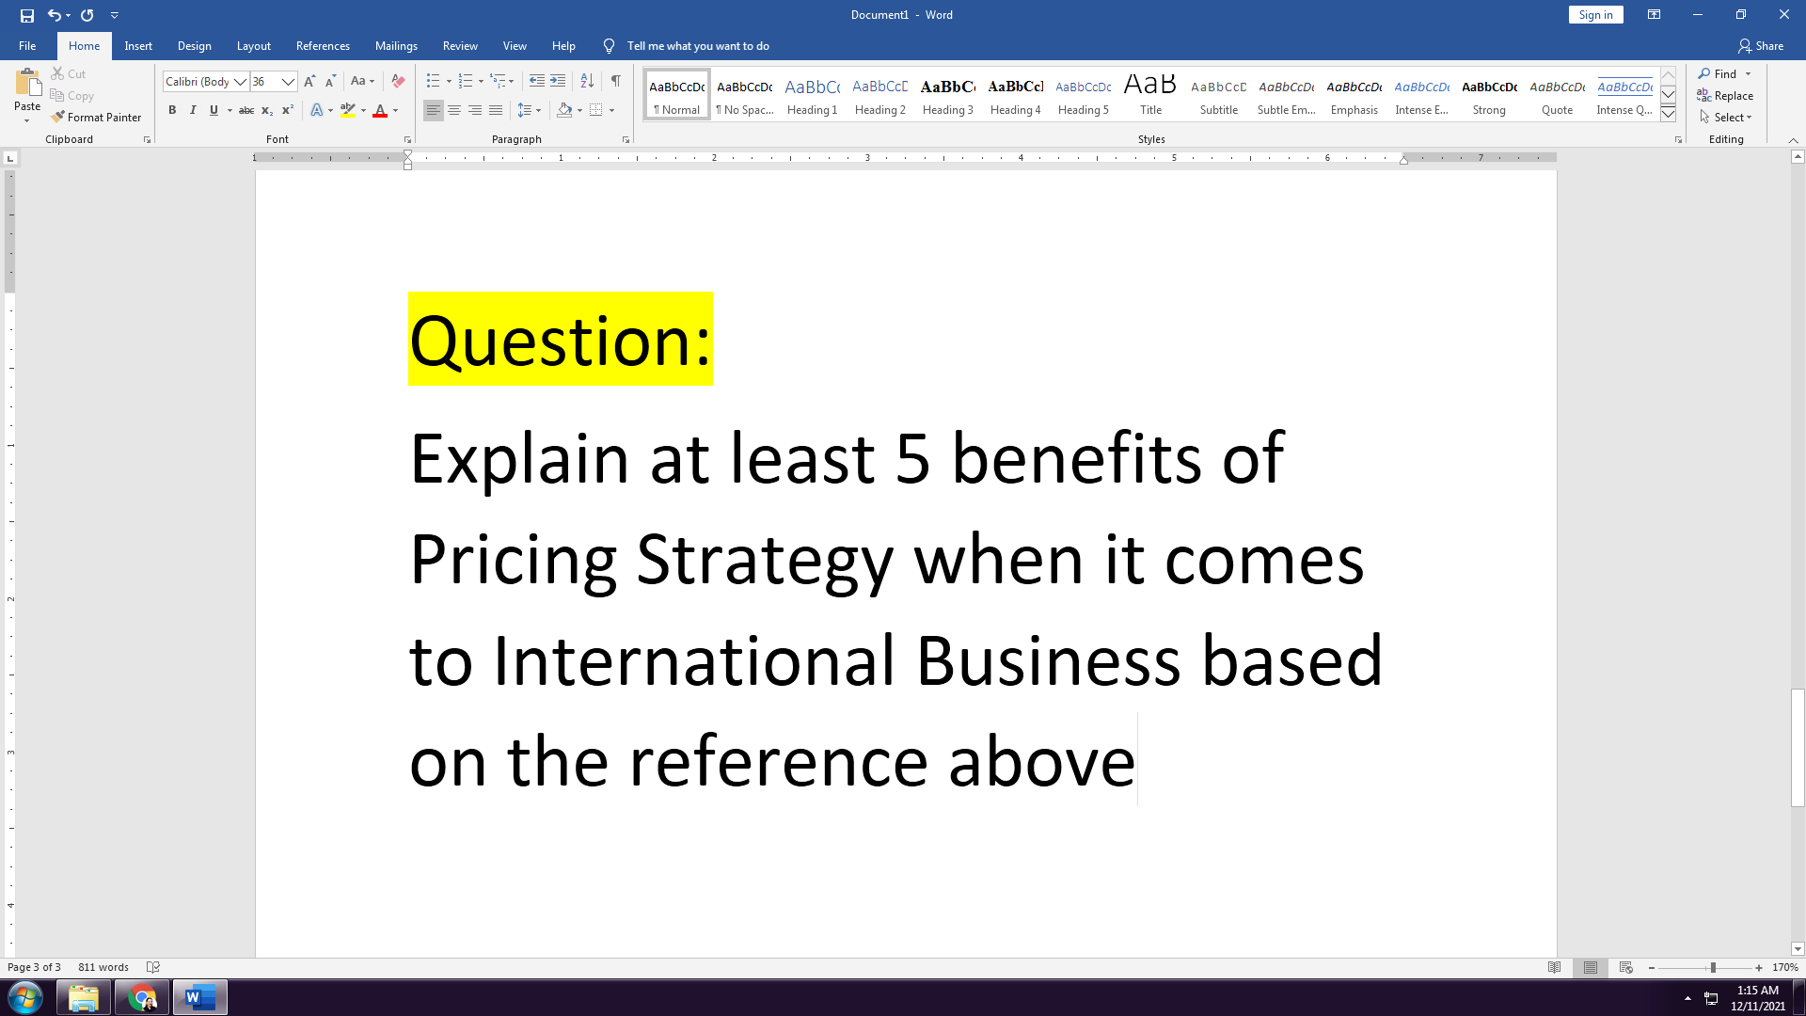Image resolution: width=1806 pixels, height=1016 pixels.
Task: Open the Replace dialog
Action: pos(1725,95)
